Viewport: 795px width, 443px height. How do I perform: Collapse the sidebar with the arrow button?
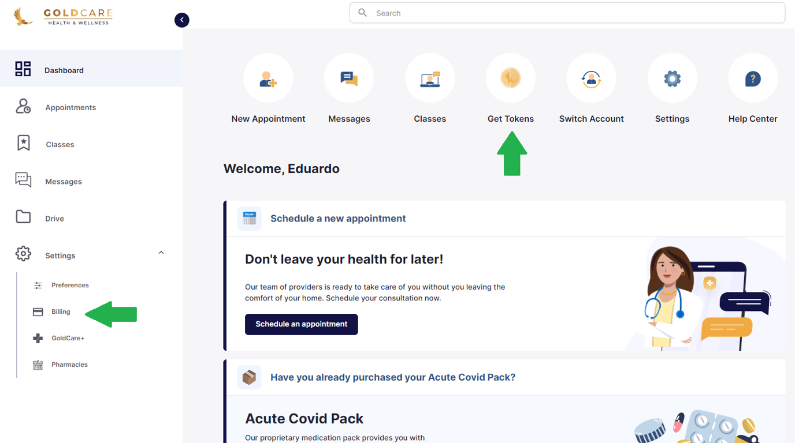pos(182,20)
